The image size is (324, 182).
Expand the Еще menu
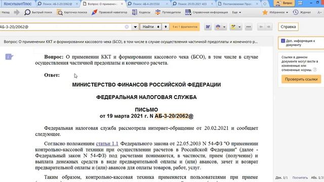(x=236, y=12)
